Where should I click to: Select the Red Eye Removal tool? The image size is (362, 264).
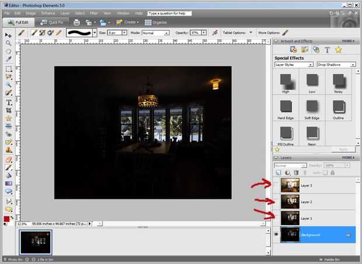point(9,134)
